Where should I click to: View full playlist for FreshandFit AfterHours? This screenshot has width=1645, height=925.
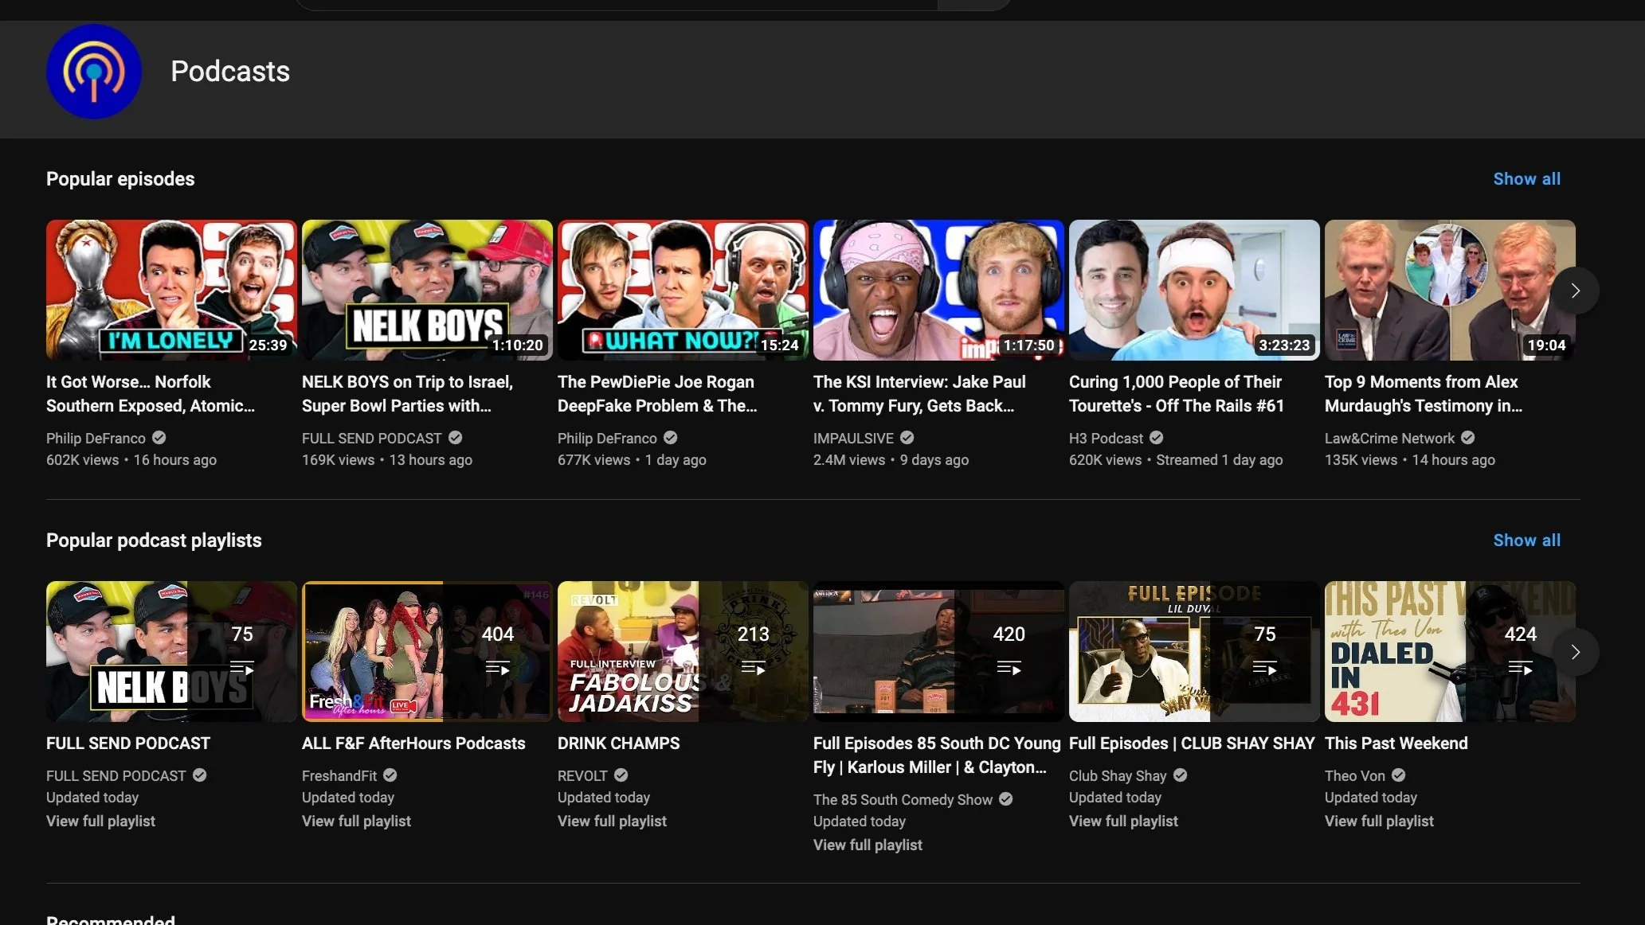point(356,822)
